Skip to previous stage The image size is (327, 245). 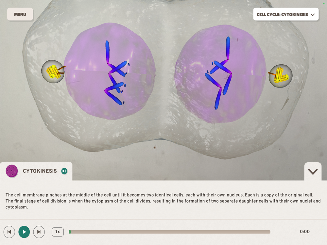pos(9,232)
